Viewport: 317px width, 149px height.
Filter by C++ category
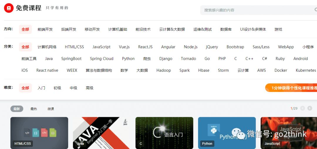pyautogui.click(x=249, y=59)
